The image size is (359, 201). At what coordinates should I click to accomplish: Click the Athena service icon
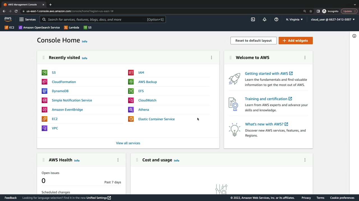click(131, 110)
